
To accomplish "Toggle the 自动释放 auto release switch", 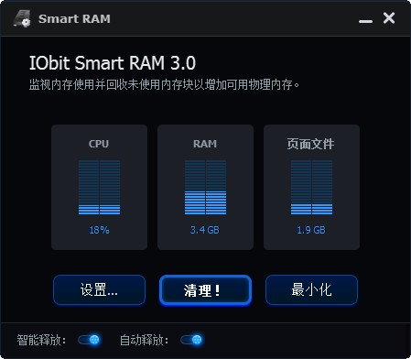I will (191, 340).
